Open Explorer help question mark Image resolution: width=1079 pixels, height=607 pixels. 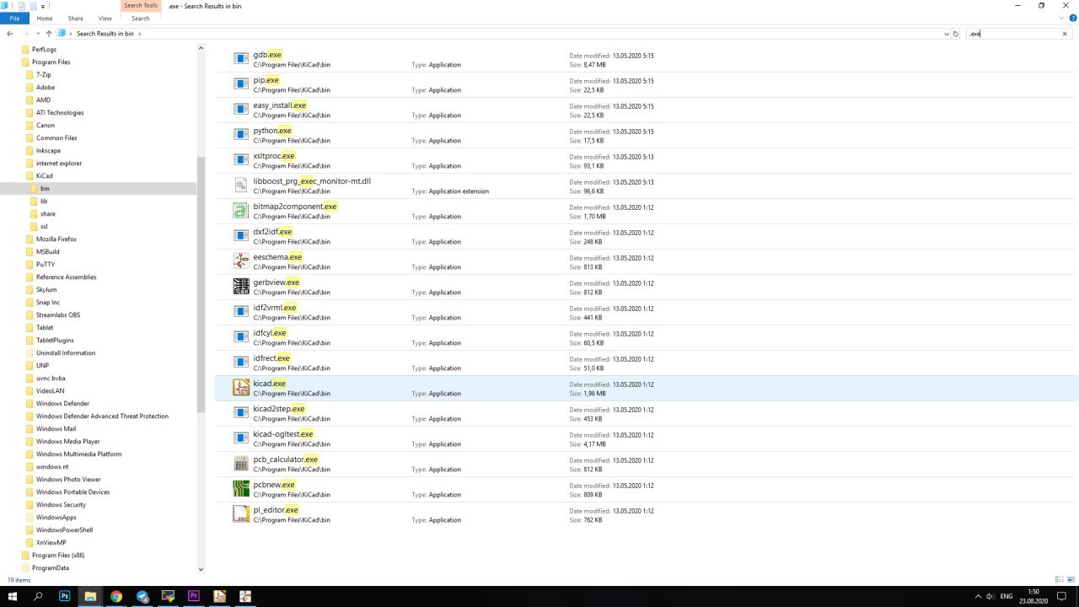tap(1072, 18)
